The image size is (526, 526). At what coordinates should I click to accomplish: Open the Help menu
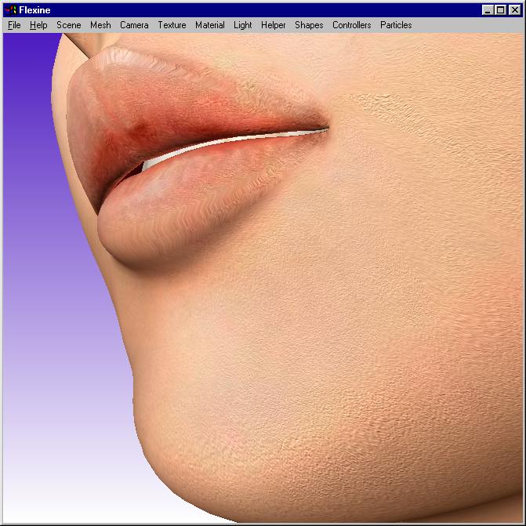(x=38, y=25)
